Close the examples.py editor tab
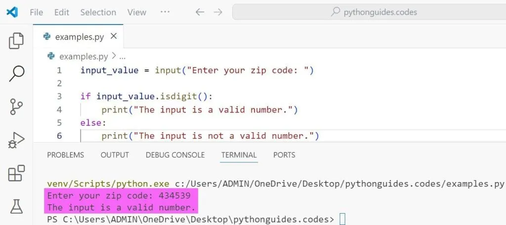 (114, 36)
